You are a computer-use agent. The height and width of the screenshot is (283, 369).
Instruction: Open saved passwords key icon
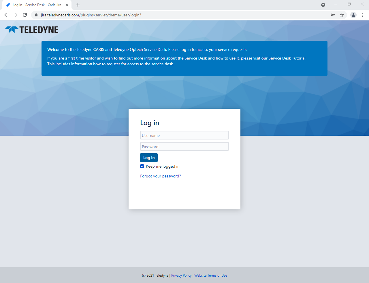tap(333, 15)
